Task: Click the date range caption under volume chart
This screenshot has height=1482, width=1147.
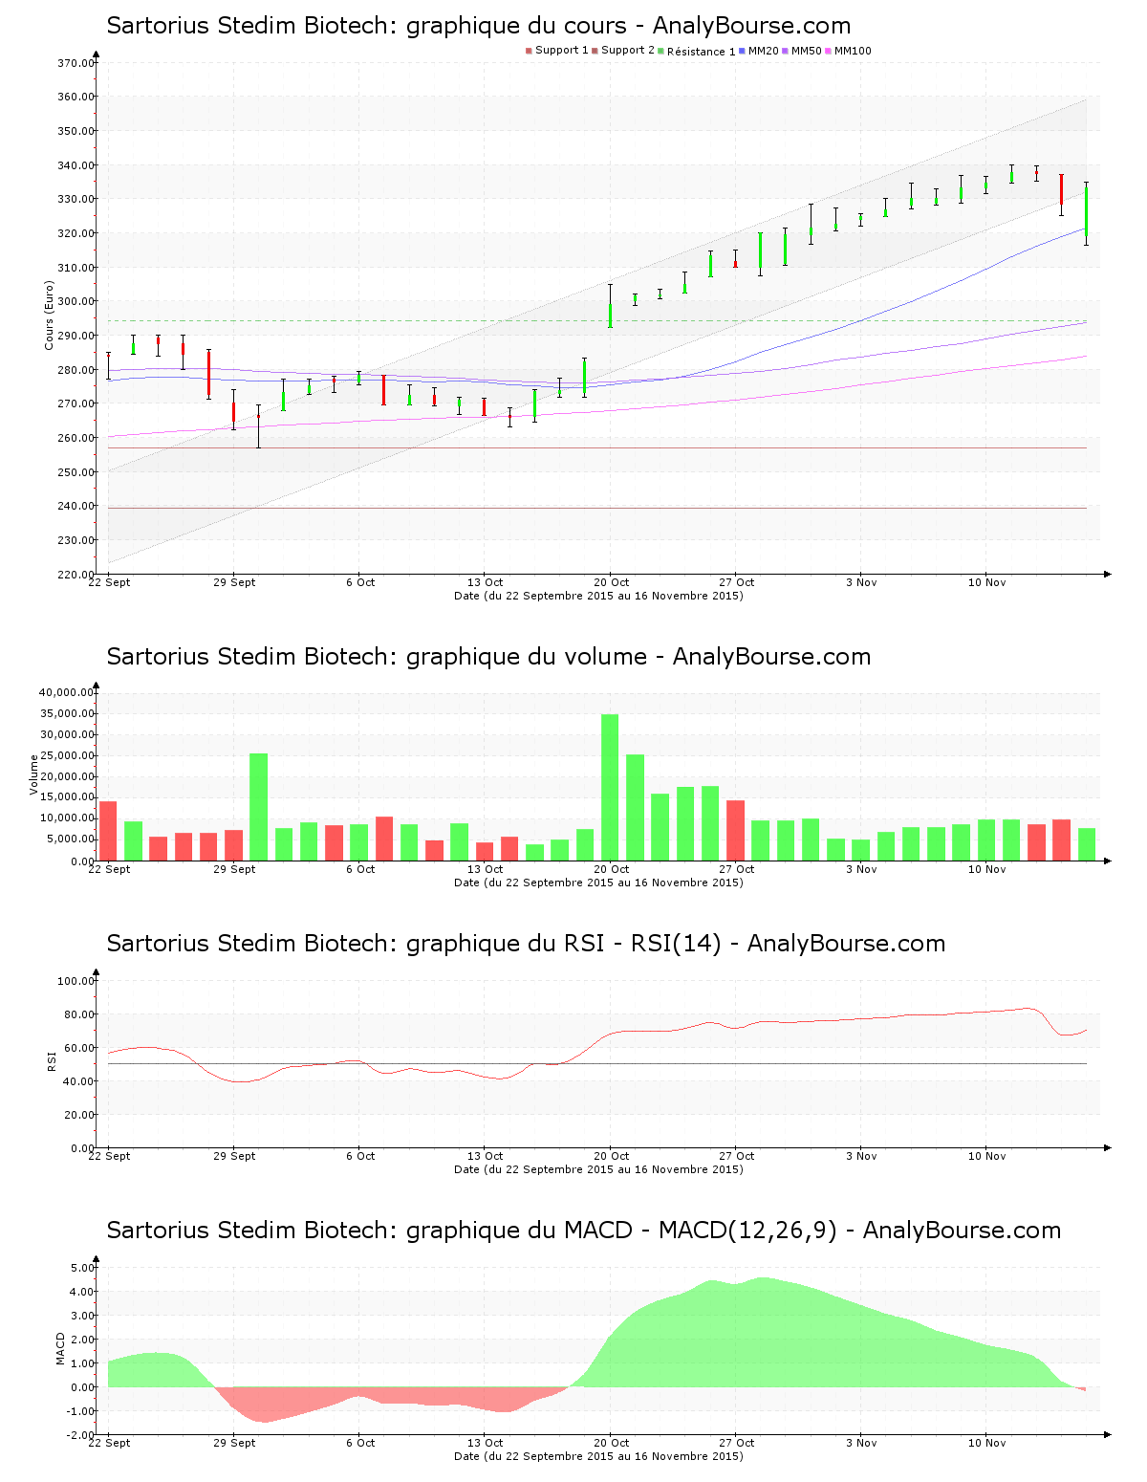Action: click(x=598, y=883)
